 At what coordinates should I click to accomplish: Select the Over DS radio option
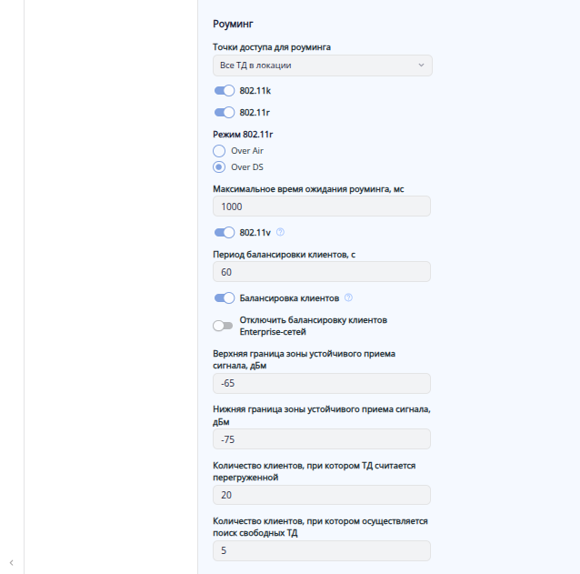(219, 166)
